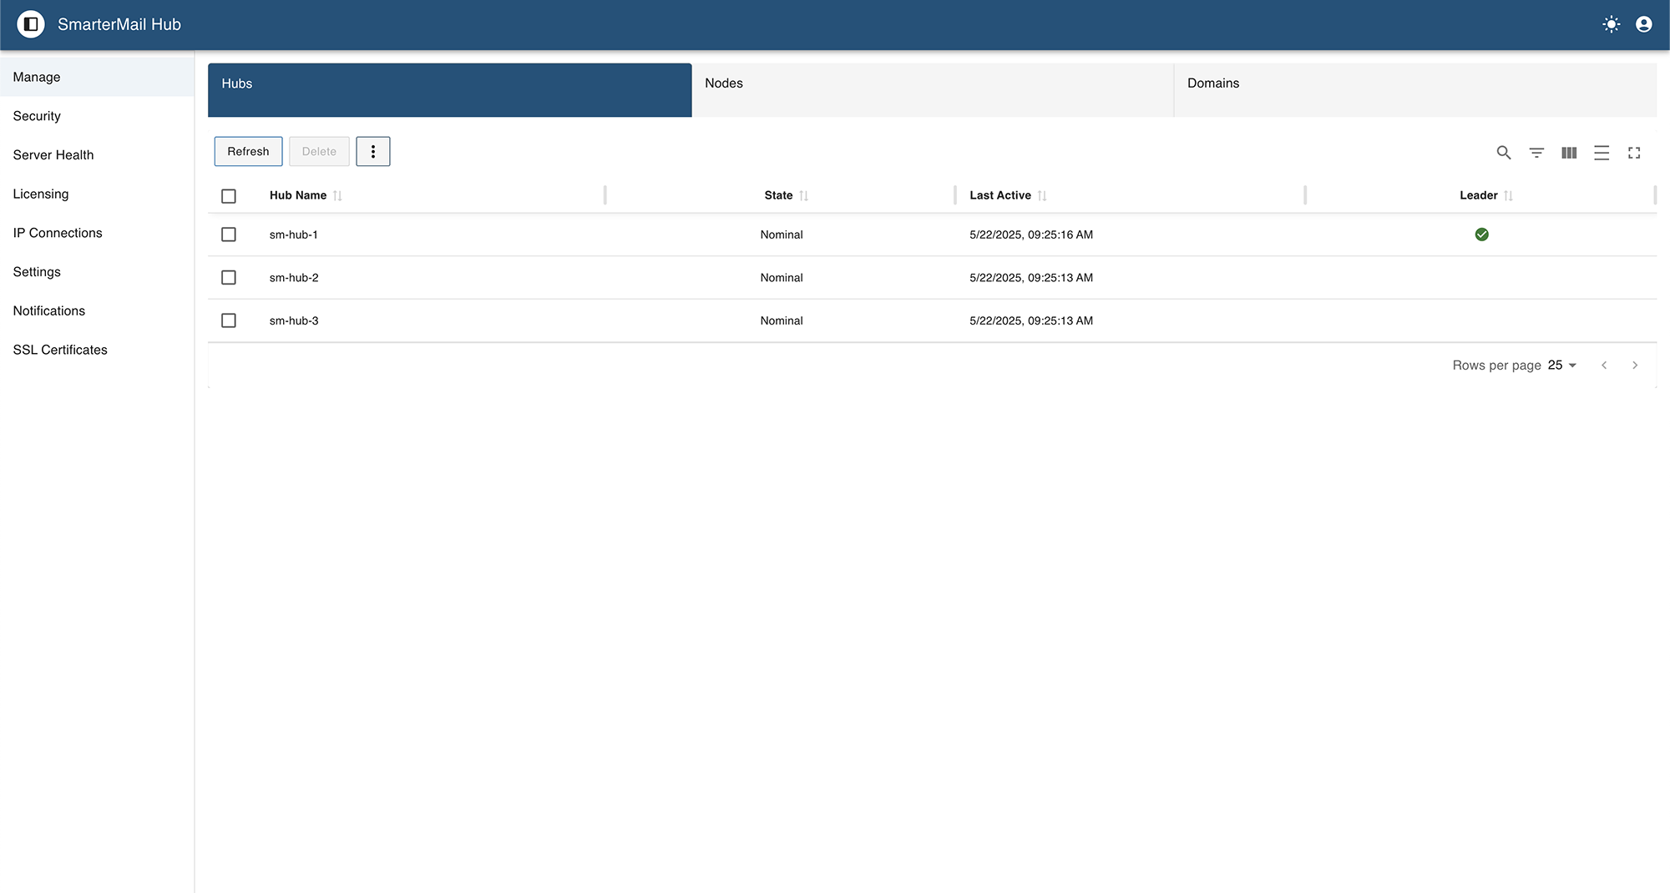This screenshot has height=893, width=1670.
Task: Select the sm-hub-2 row checkbox
Action: click(x=229, y=278)
